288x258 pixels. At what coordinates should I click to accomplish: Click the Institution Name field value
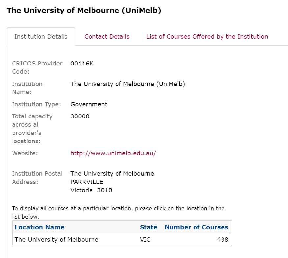click(128, 84)
